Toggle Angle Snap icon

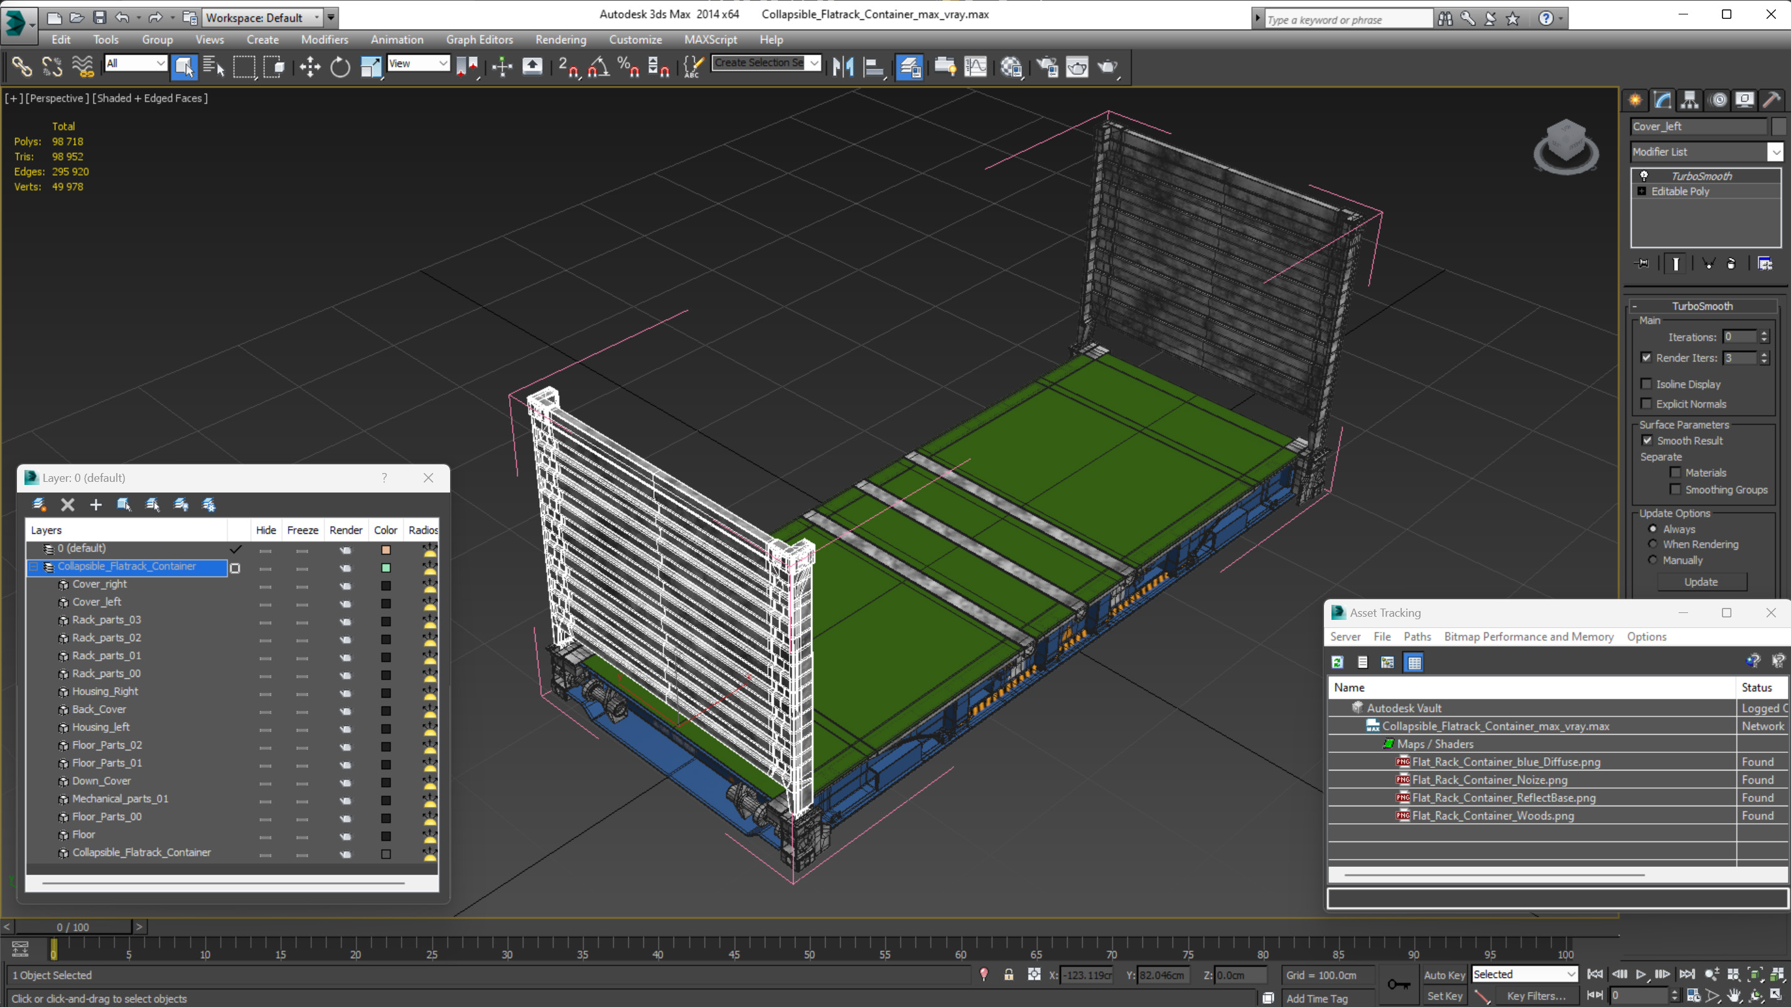point(599,67)
